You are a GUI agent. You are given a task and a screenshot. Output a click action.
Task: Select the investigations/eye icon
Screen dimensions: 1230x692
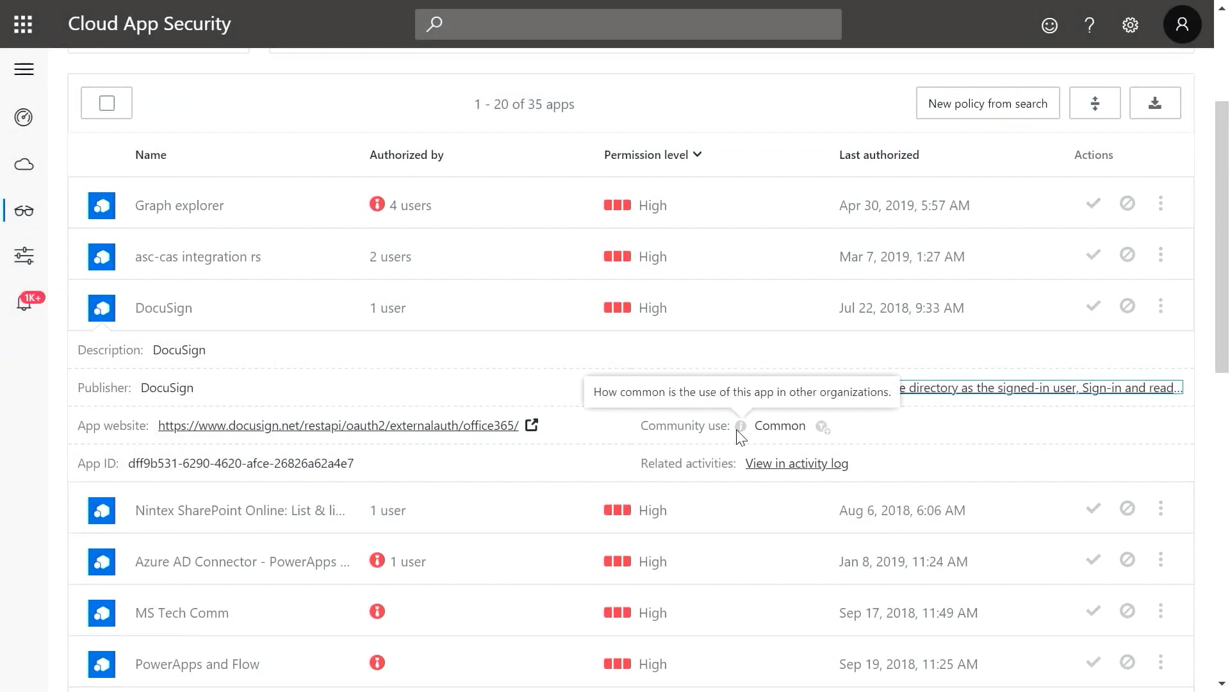click(23, 210)
